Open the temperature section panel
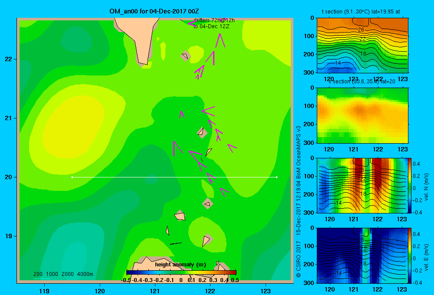Image resolution: width=434 pixels, height=295 pixels. (362, 46)
